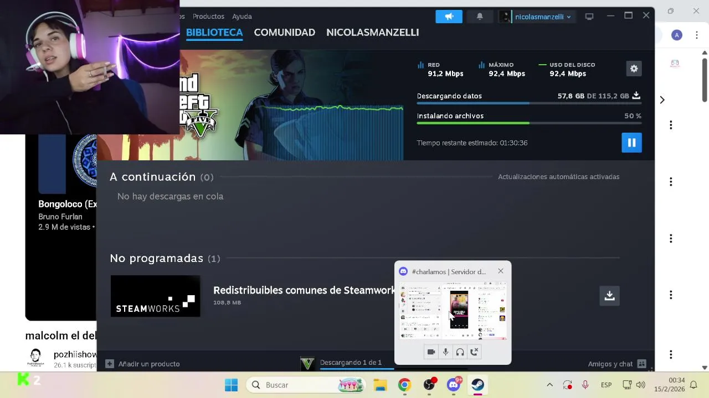
Task: Click A continuación (0) heading
Action: click(x=162, y=177)
